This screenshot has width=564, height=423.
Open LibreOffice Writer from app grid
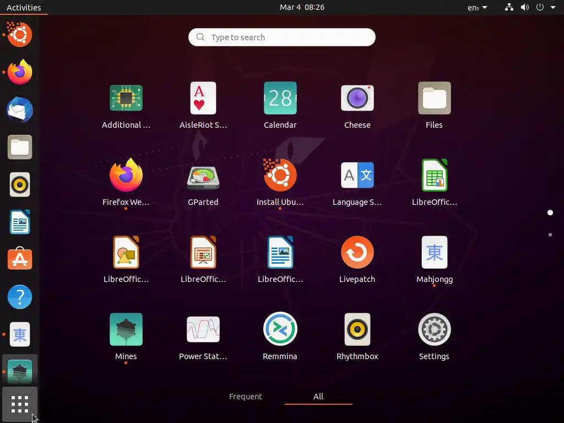click(x=280, y=252)
